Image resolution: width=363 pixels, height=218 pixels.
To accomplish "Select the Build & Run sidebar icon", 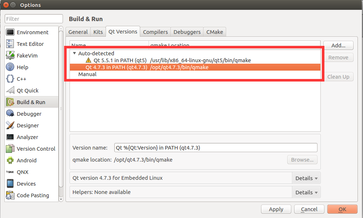I will pyautogui.click(x=10, y=102).
